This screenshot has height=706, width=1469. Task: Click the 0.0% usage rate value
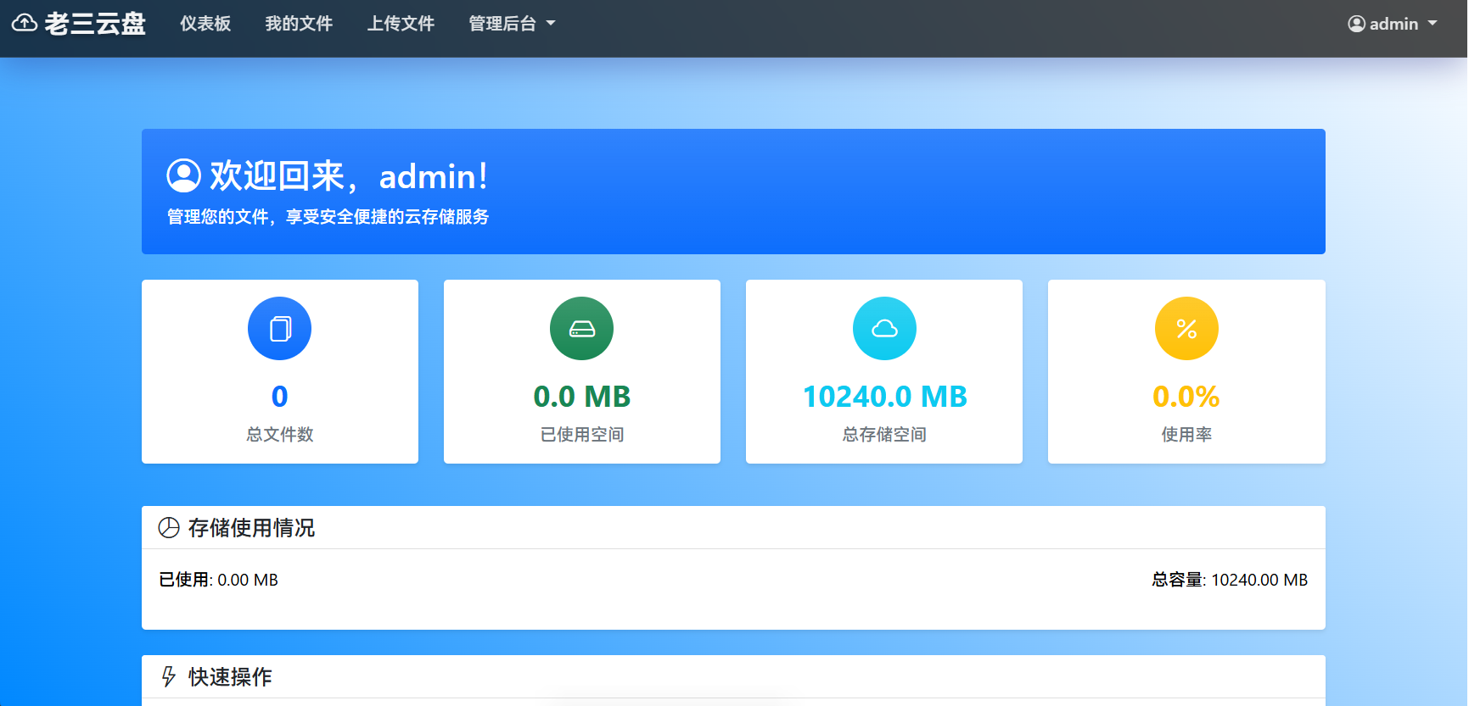coord(1186,396)
